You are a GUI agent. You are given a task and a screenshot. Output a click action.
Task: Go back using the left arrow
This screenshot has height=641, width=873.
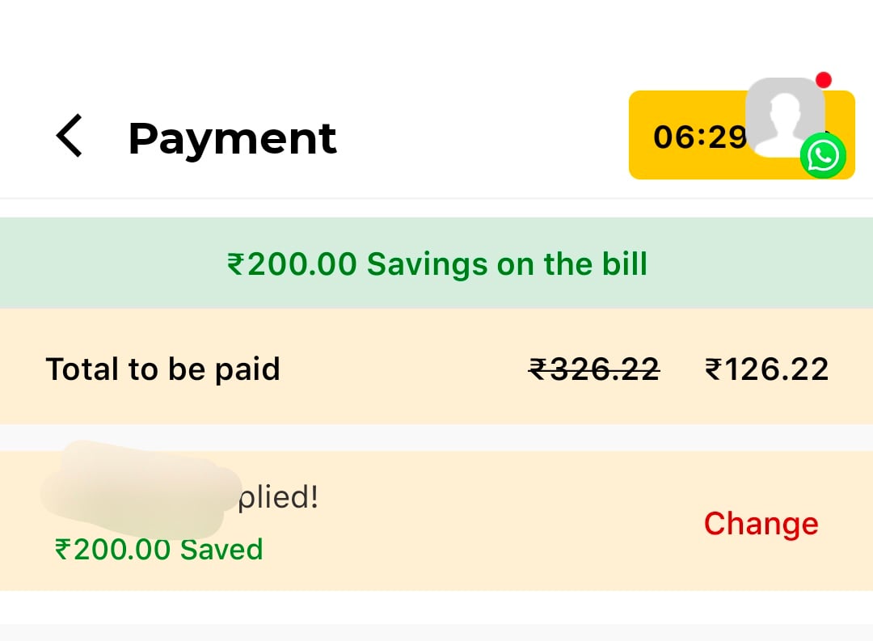click(x=70, y=136)
